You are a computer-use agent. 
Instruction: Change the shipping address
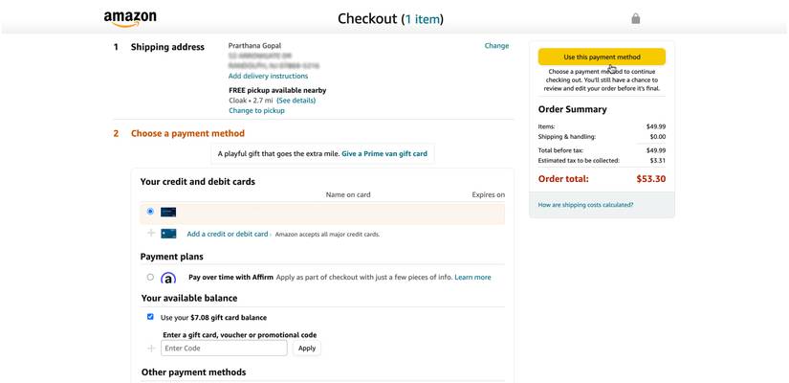pyautogui.click(x=496, y=46)
